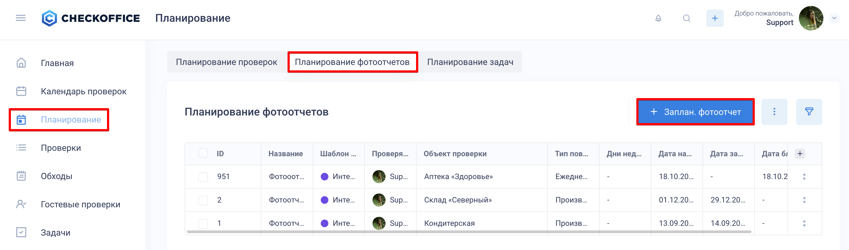The image size is (849, 250).
Task: Open row actions for Кондитерская row
Action: click(x=804, y=223)
